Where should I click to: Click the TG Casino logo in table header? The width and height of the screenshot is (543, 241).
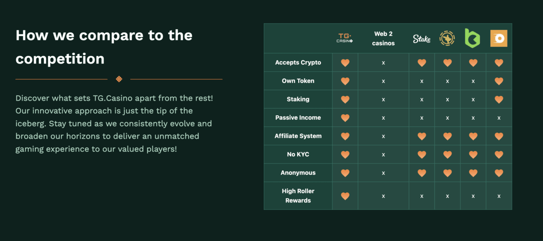click(345, 38)
